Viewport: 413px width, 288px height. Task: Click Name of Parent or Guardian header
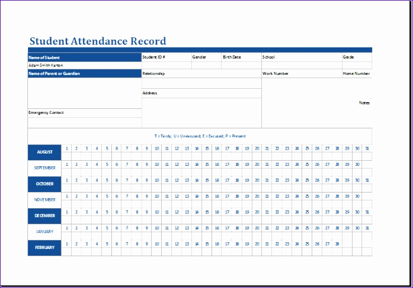click(85, 73)
